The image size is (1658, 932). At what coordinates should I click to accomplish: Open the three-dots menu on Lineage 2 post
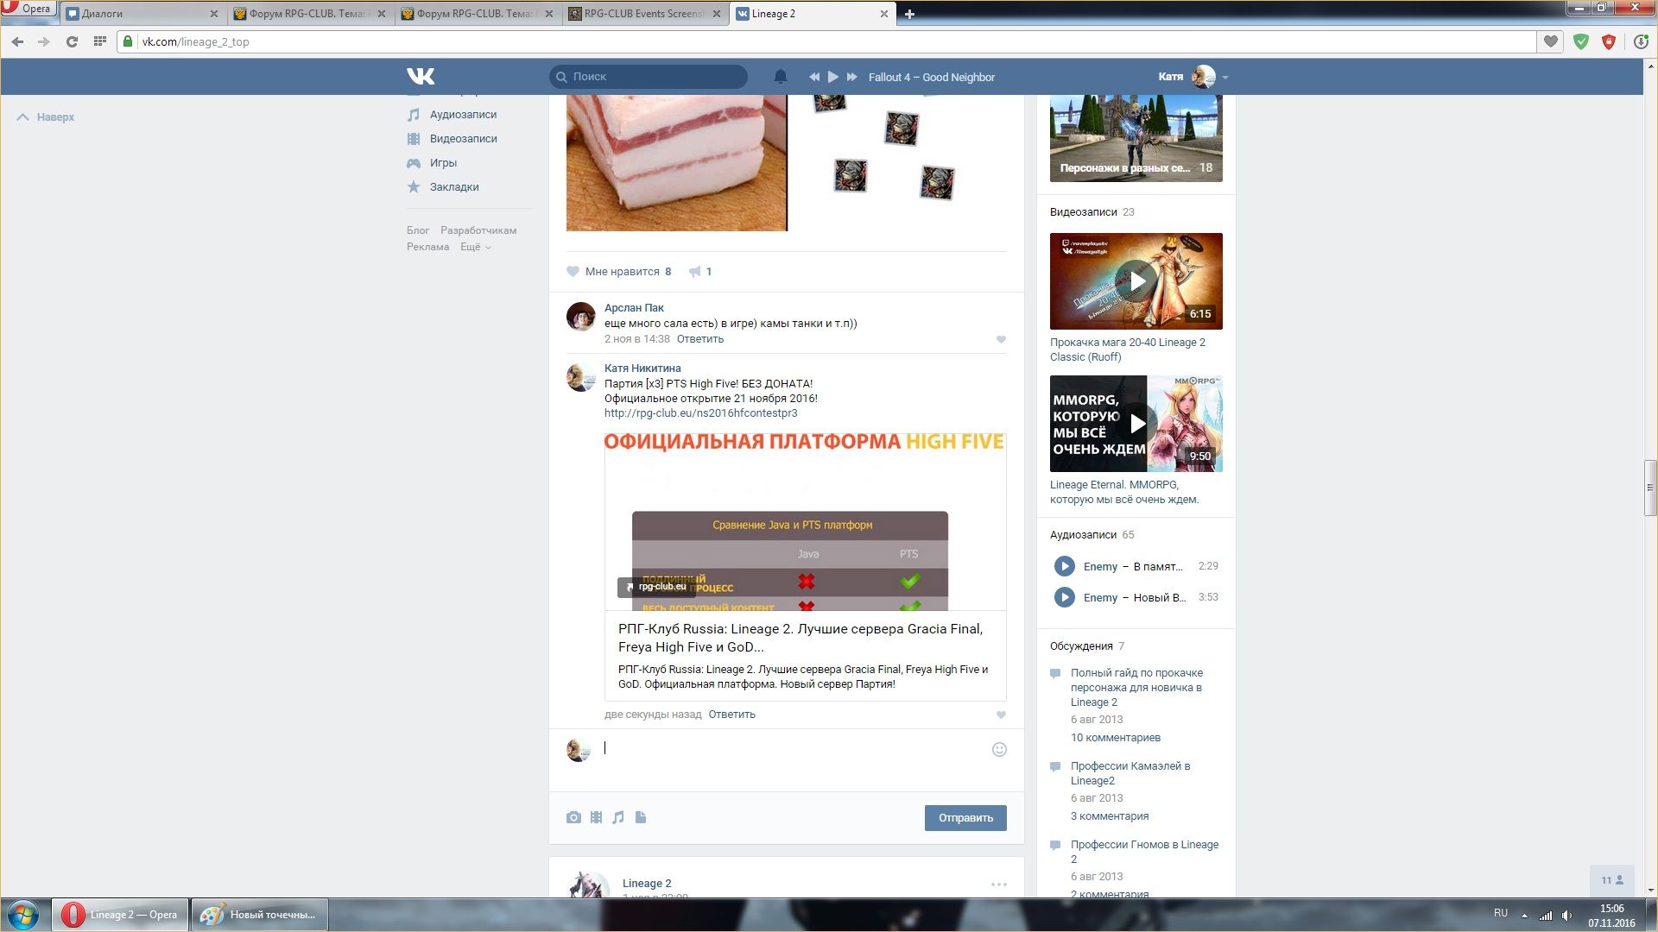coord(998,885)
